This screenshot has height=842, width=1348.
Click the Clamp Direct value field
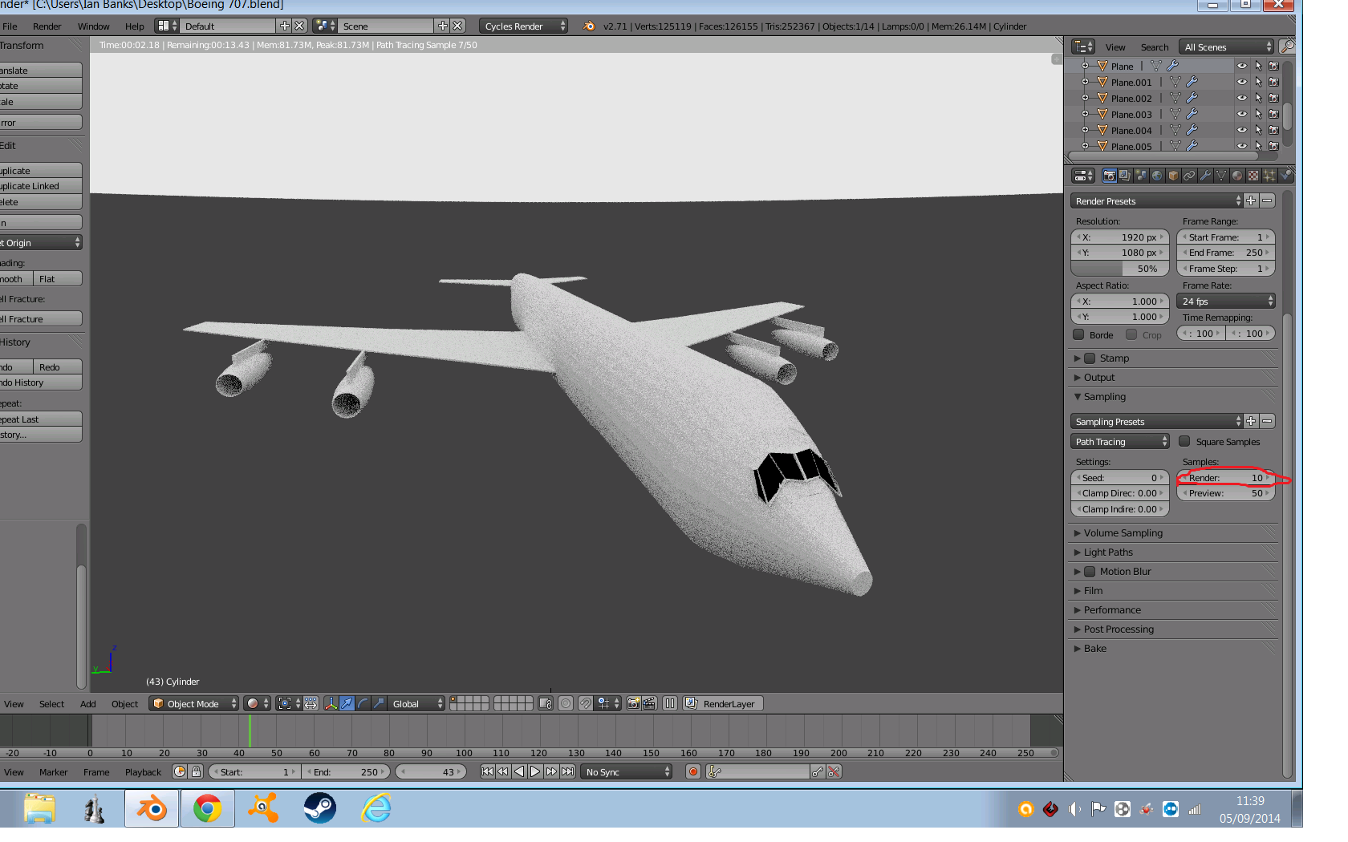[x=1120, y=493]
